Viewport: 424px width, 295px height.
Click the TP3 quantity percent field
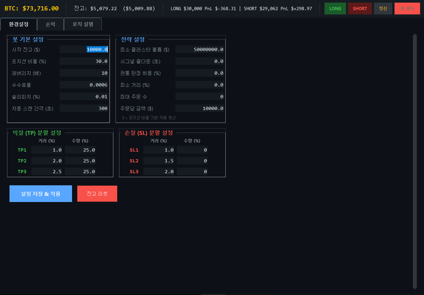coord(80,172)
